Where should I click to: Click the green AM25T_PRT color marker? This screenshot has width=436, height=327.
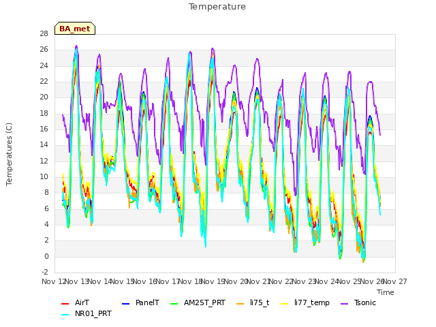(174, 304)
